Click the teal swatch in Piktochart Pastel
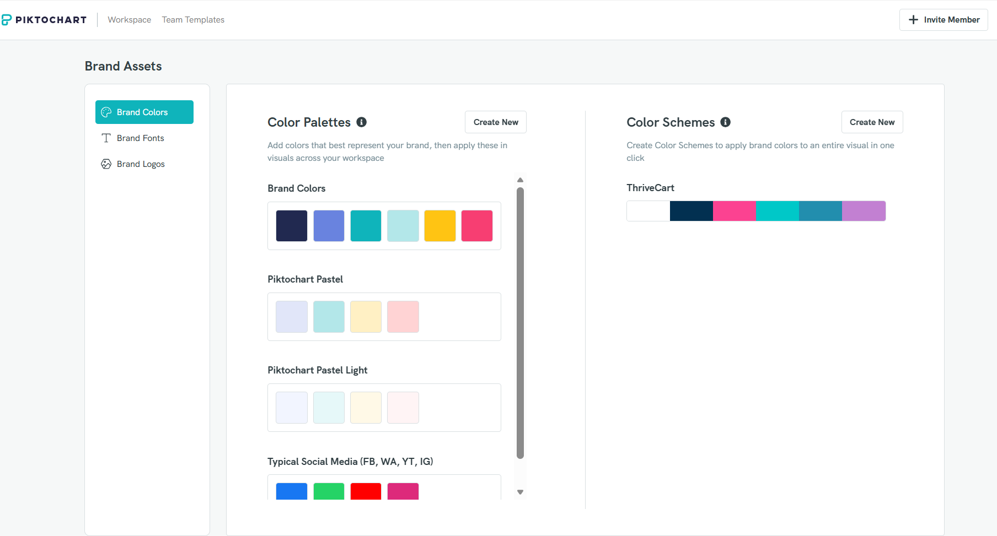The height and width of the screenshot is (536, 997). 329,316
